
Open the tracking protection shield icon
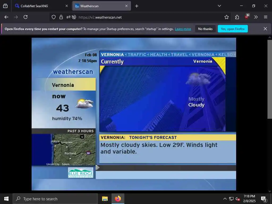[x=54, y=17]
